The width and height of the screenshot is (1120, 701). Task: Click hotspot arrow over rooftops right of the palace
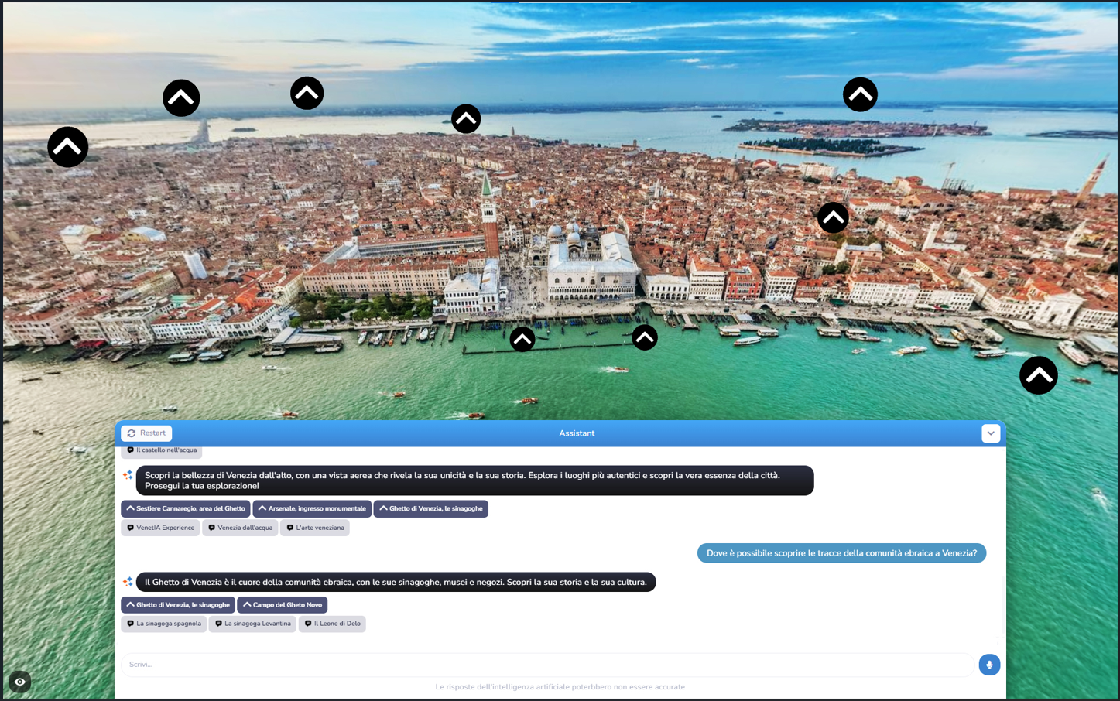(833, 218)
